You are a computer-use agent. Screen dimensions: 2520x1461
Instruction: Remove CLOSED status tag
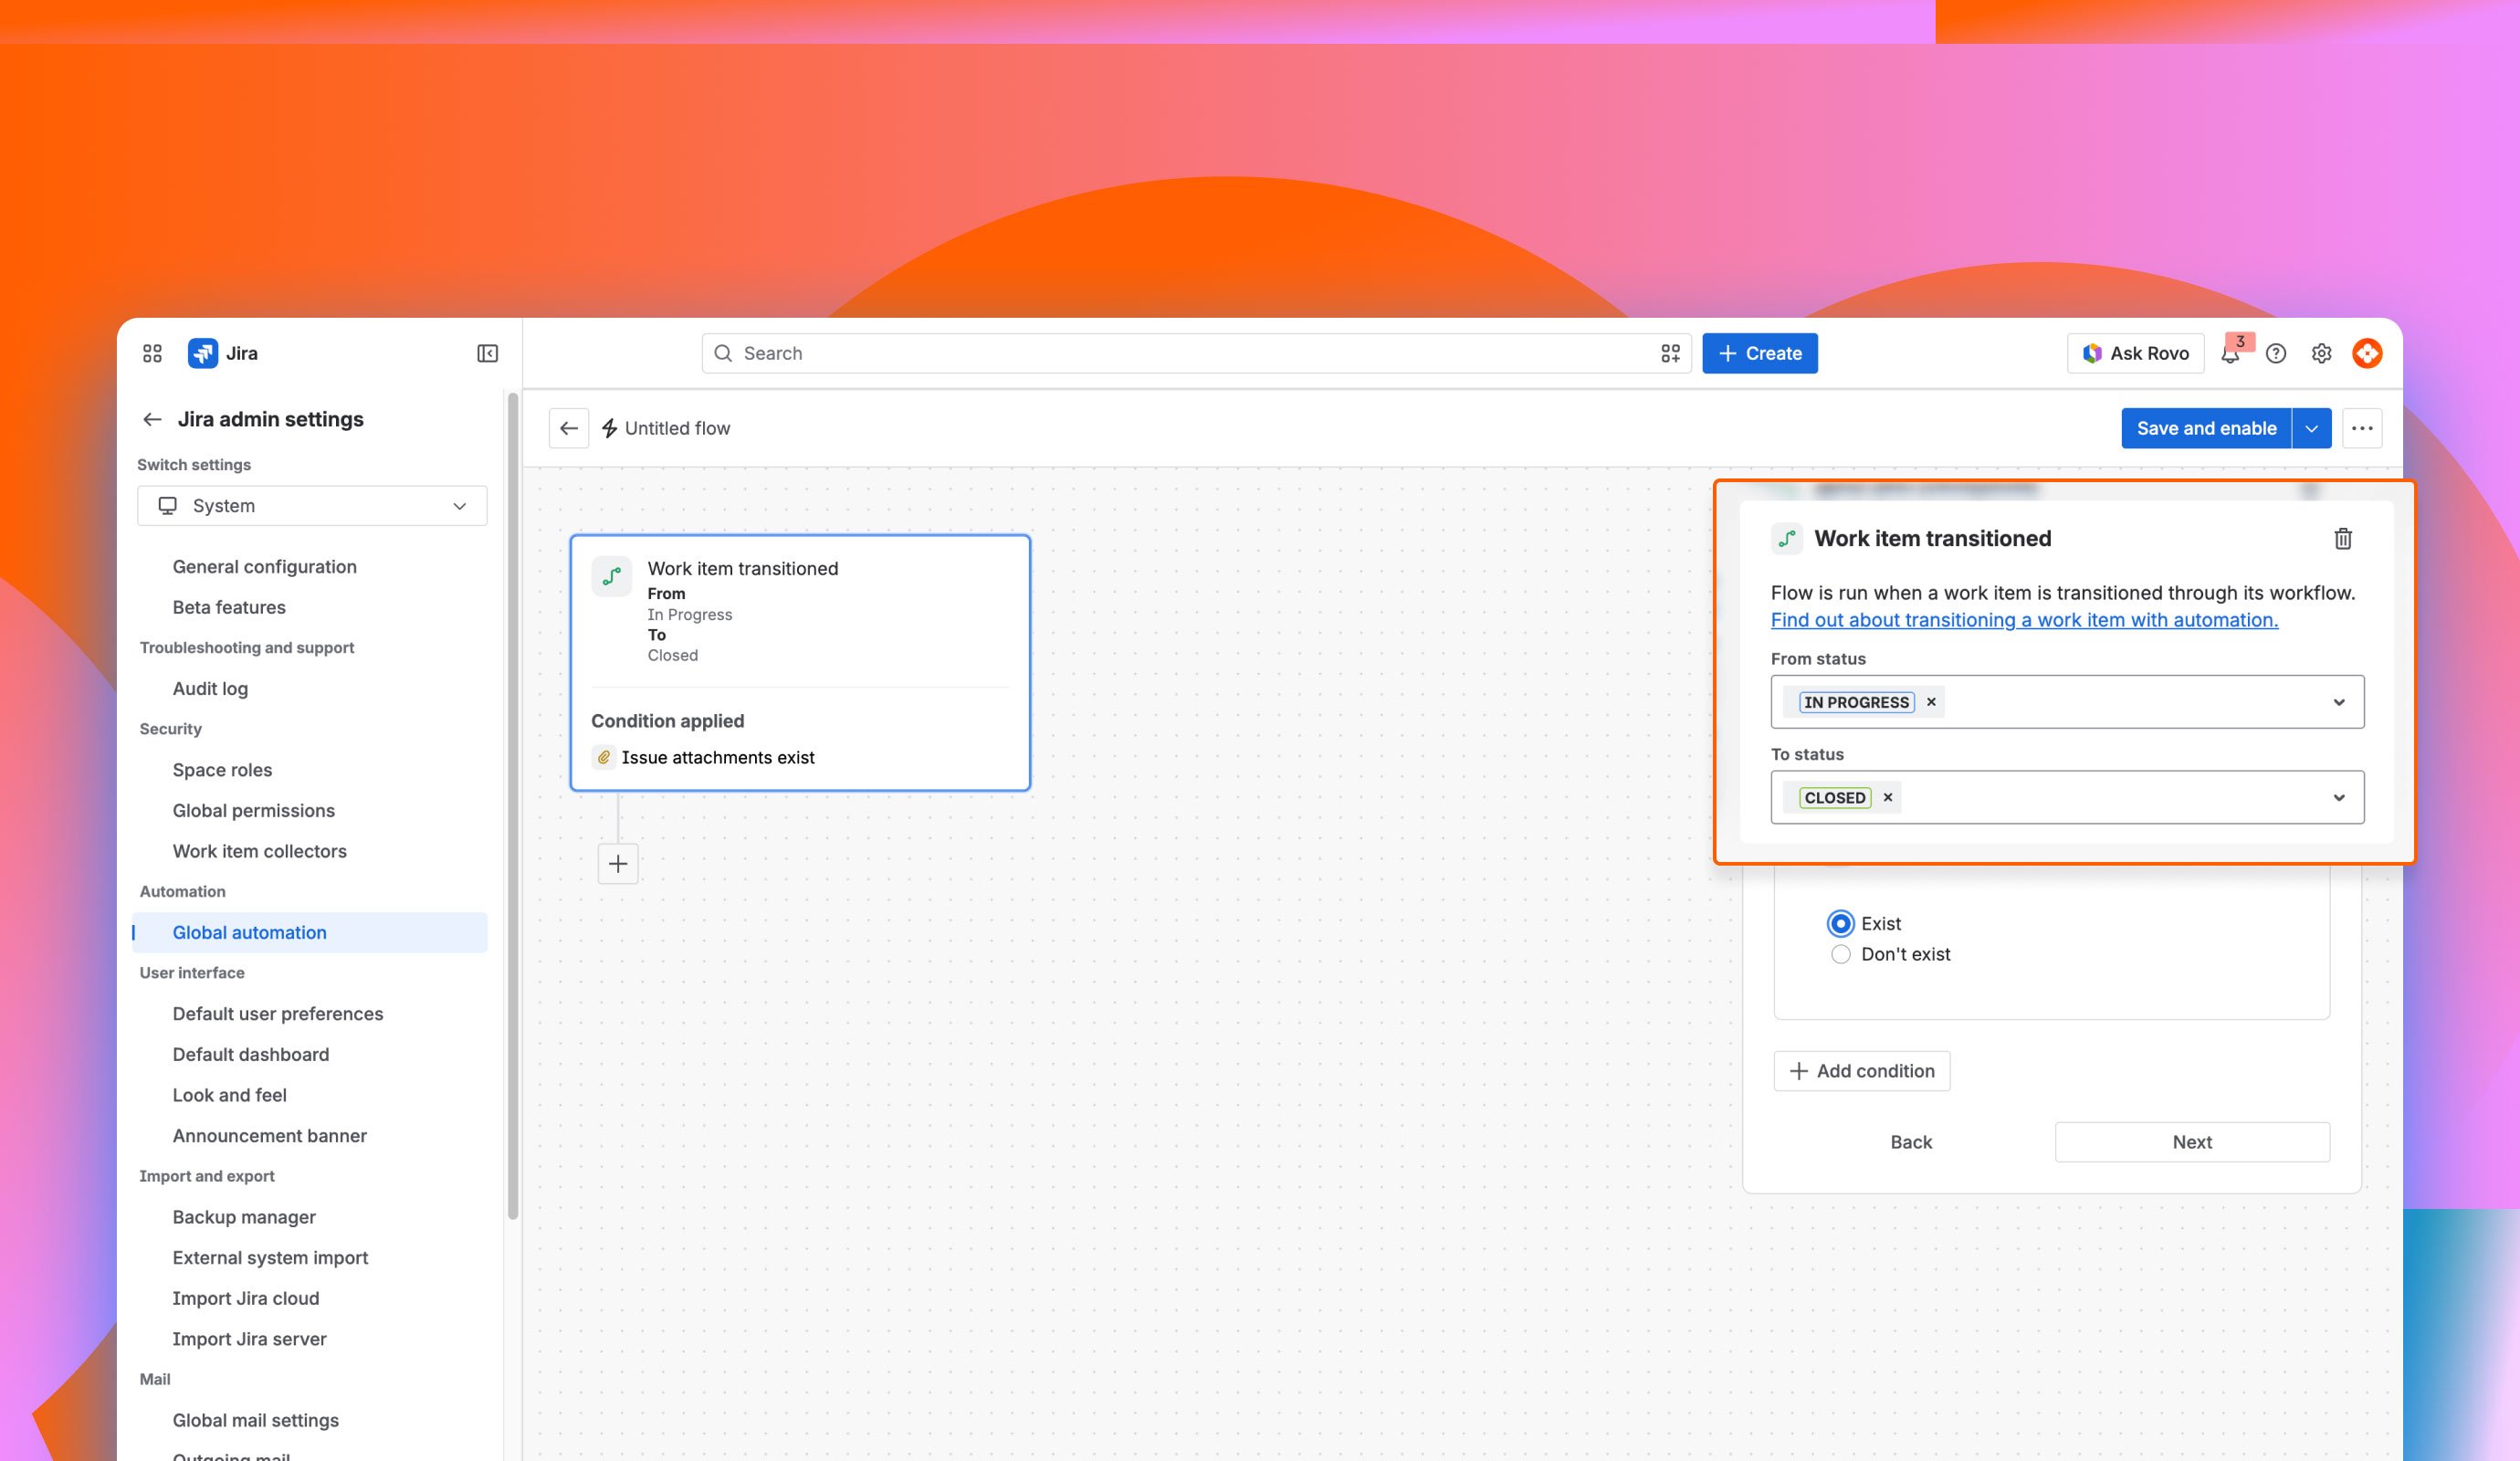pos(1888,797)
